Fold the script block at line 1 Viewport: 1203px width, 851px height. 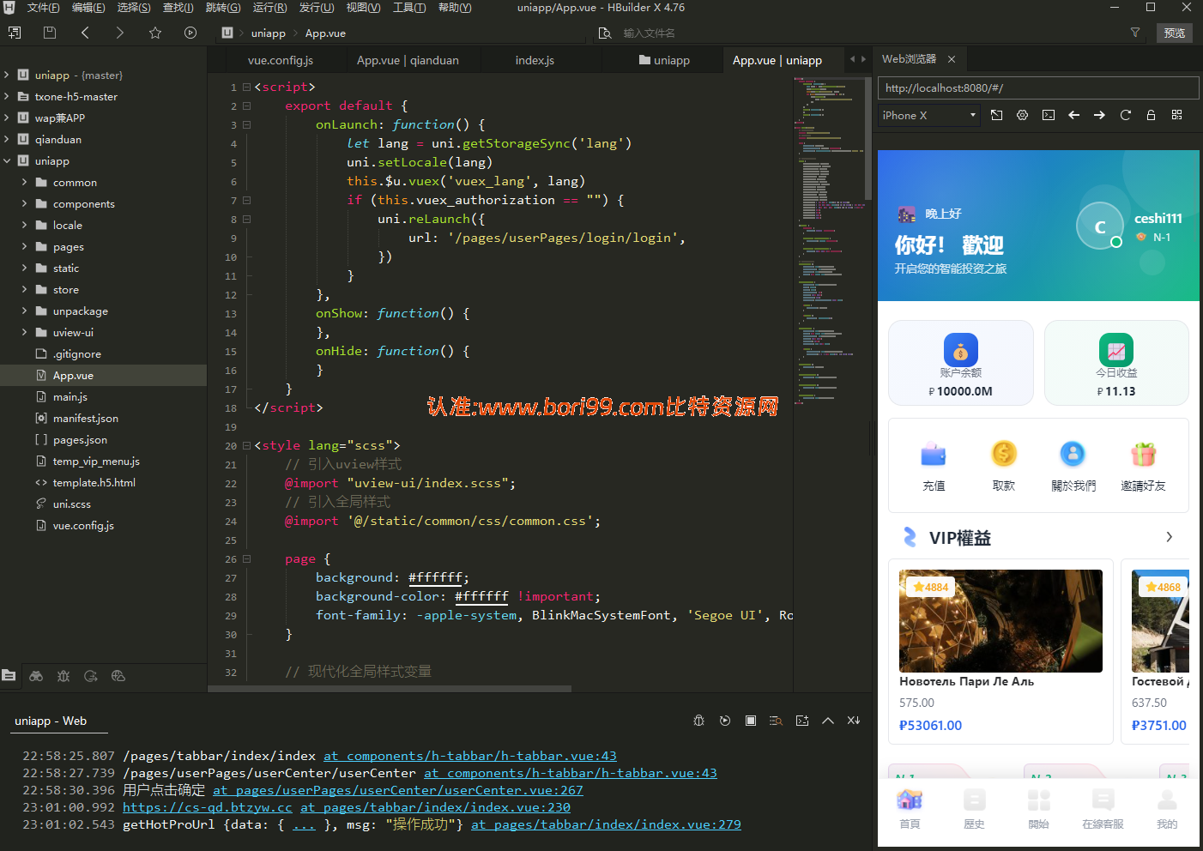[246, 87]
